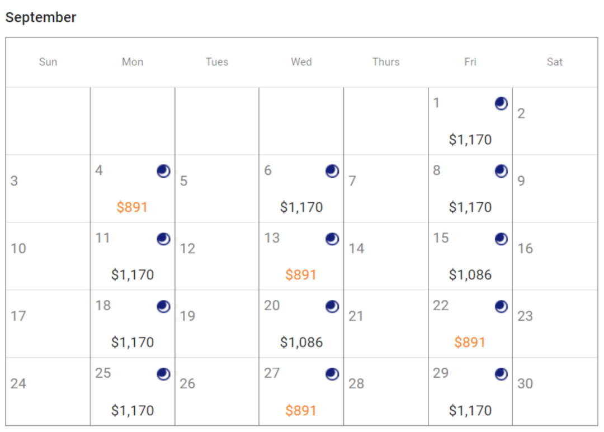The image size is (604, 432).
Task: Select the $1,170 fare on September 1
Action: 470,140
